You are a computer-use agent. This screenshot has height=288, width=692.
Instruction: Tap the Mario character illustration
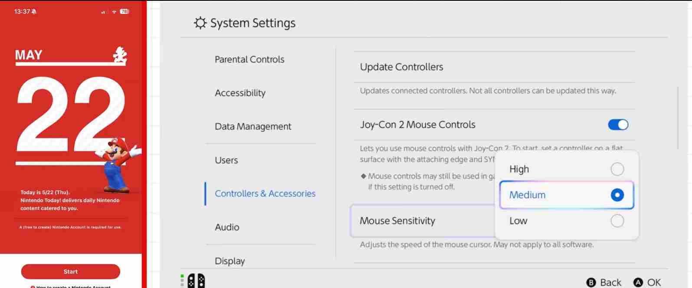(x=117, y=166)
